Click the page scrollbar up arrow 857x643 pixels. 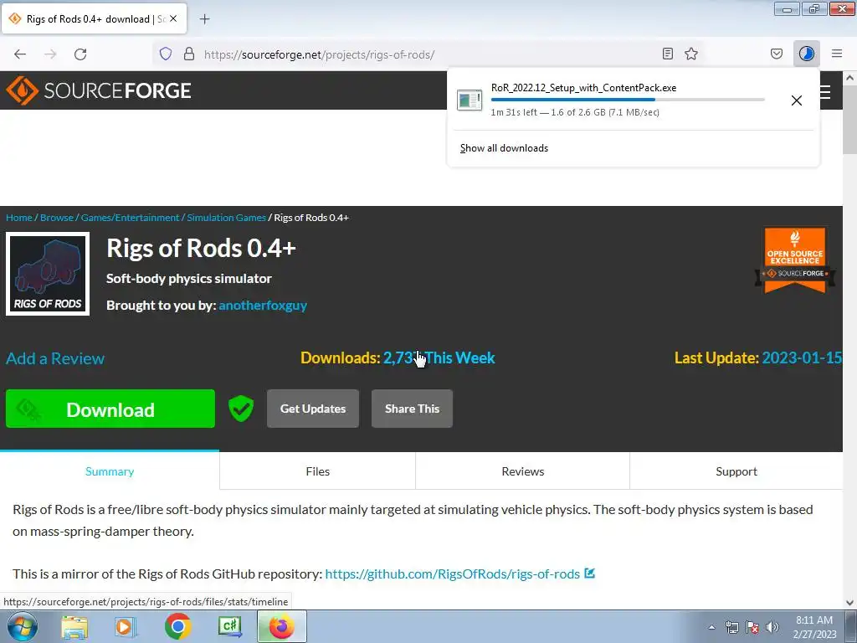point(850,78)
